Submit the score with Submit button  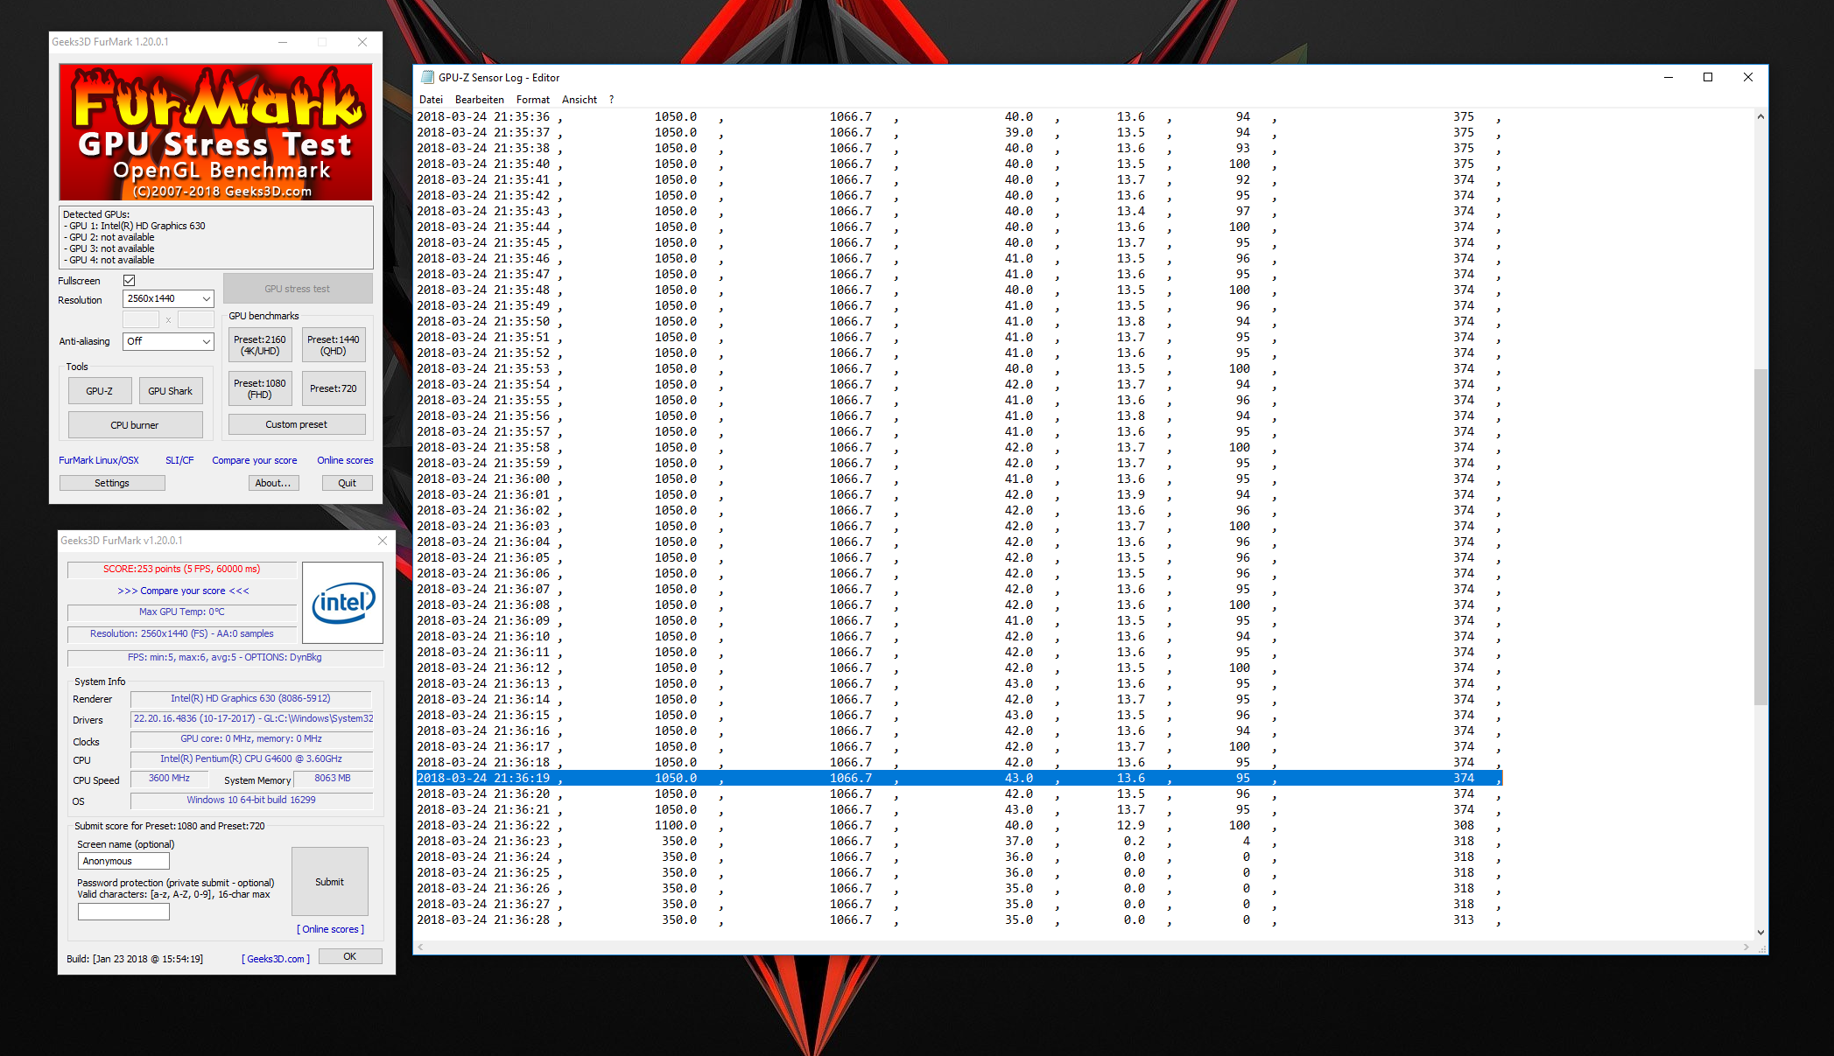(330, 882)
